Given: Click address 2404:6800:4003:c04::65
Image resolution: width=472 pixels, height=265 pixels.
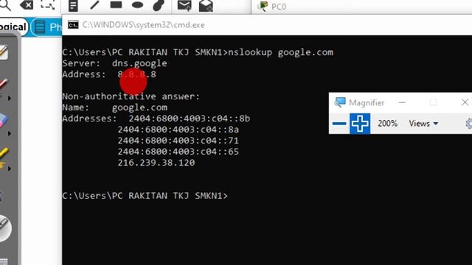Looking at the screenshot, I should click(178, 152).
